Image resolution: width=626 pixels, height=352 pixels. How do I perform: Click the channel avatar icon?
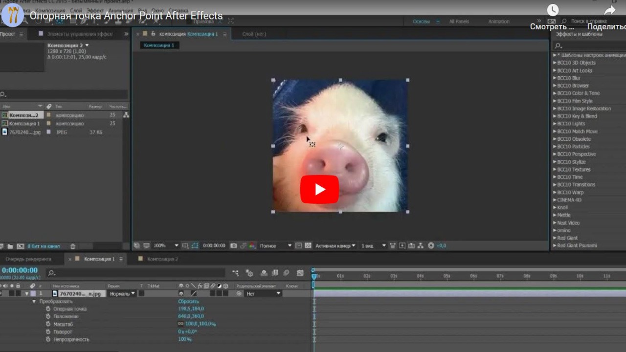(x=12, y=15)
